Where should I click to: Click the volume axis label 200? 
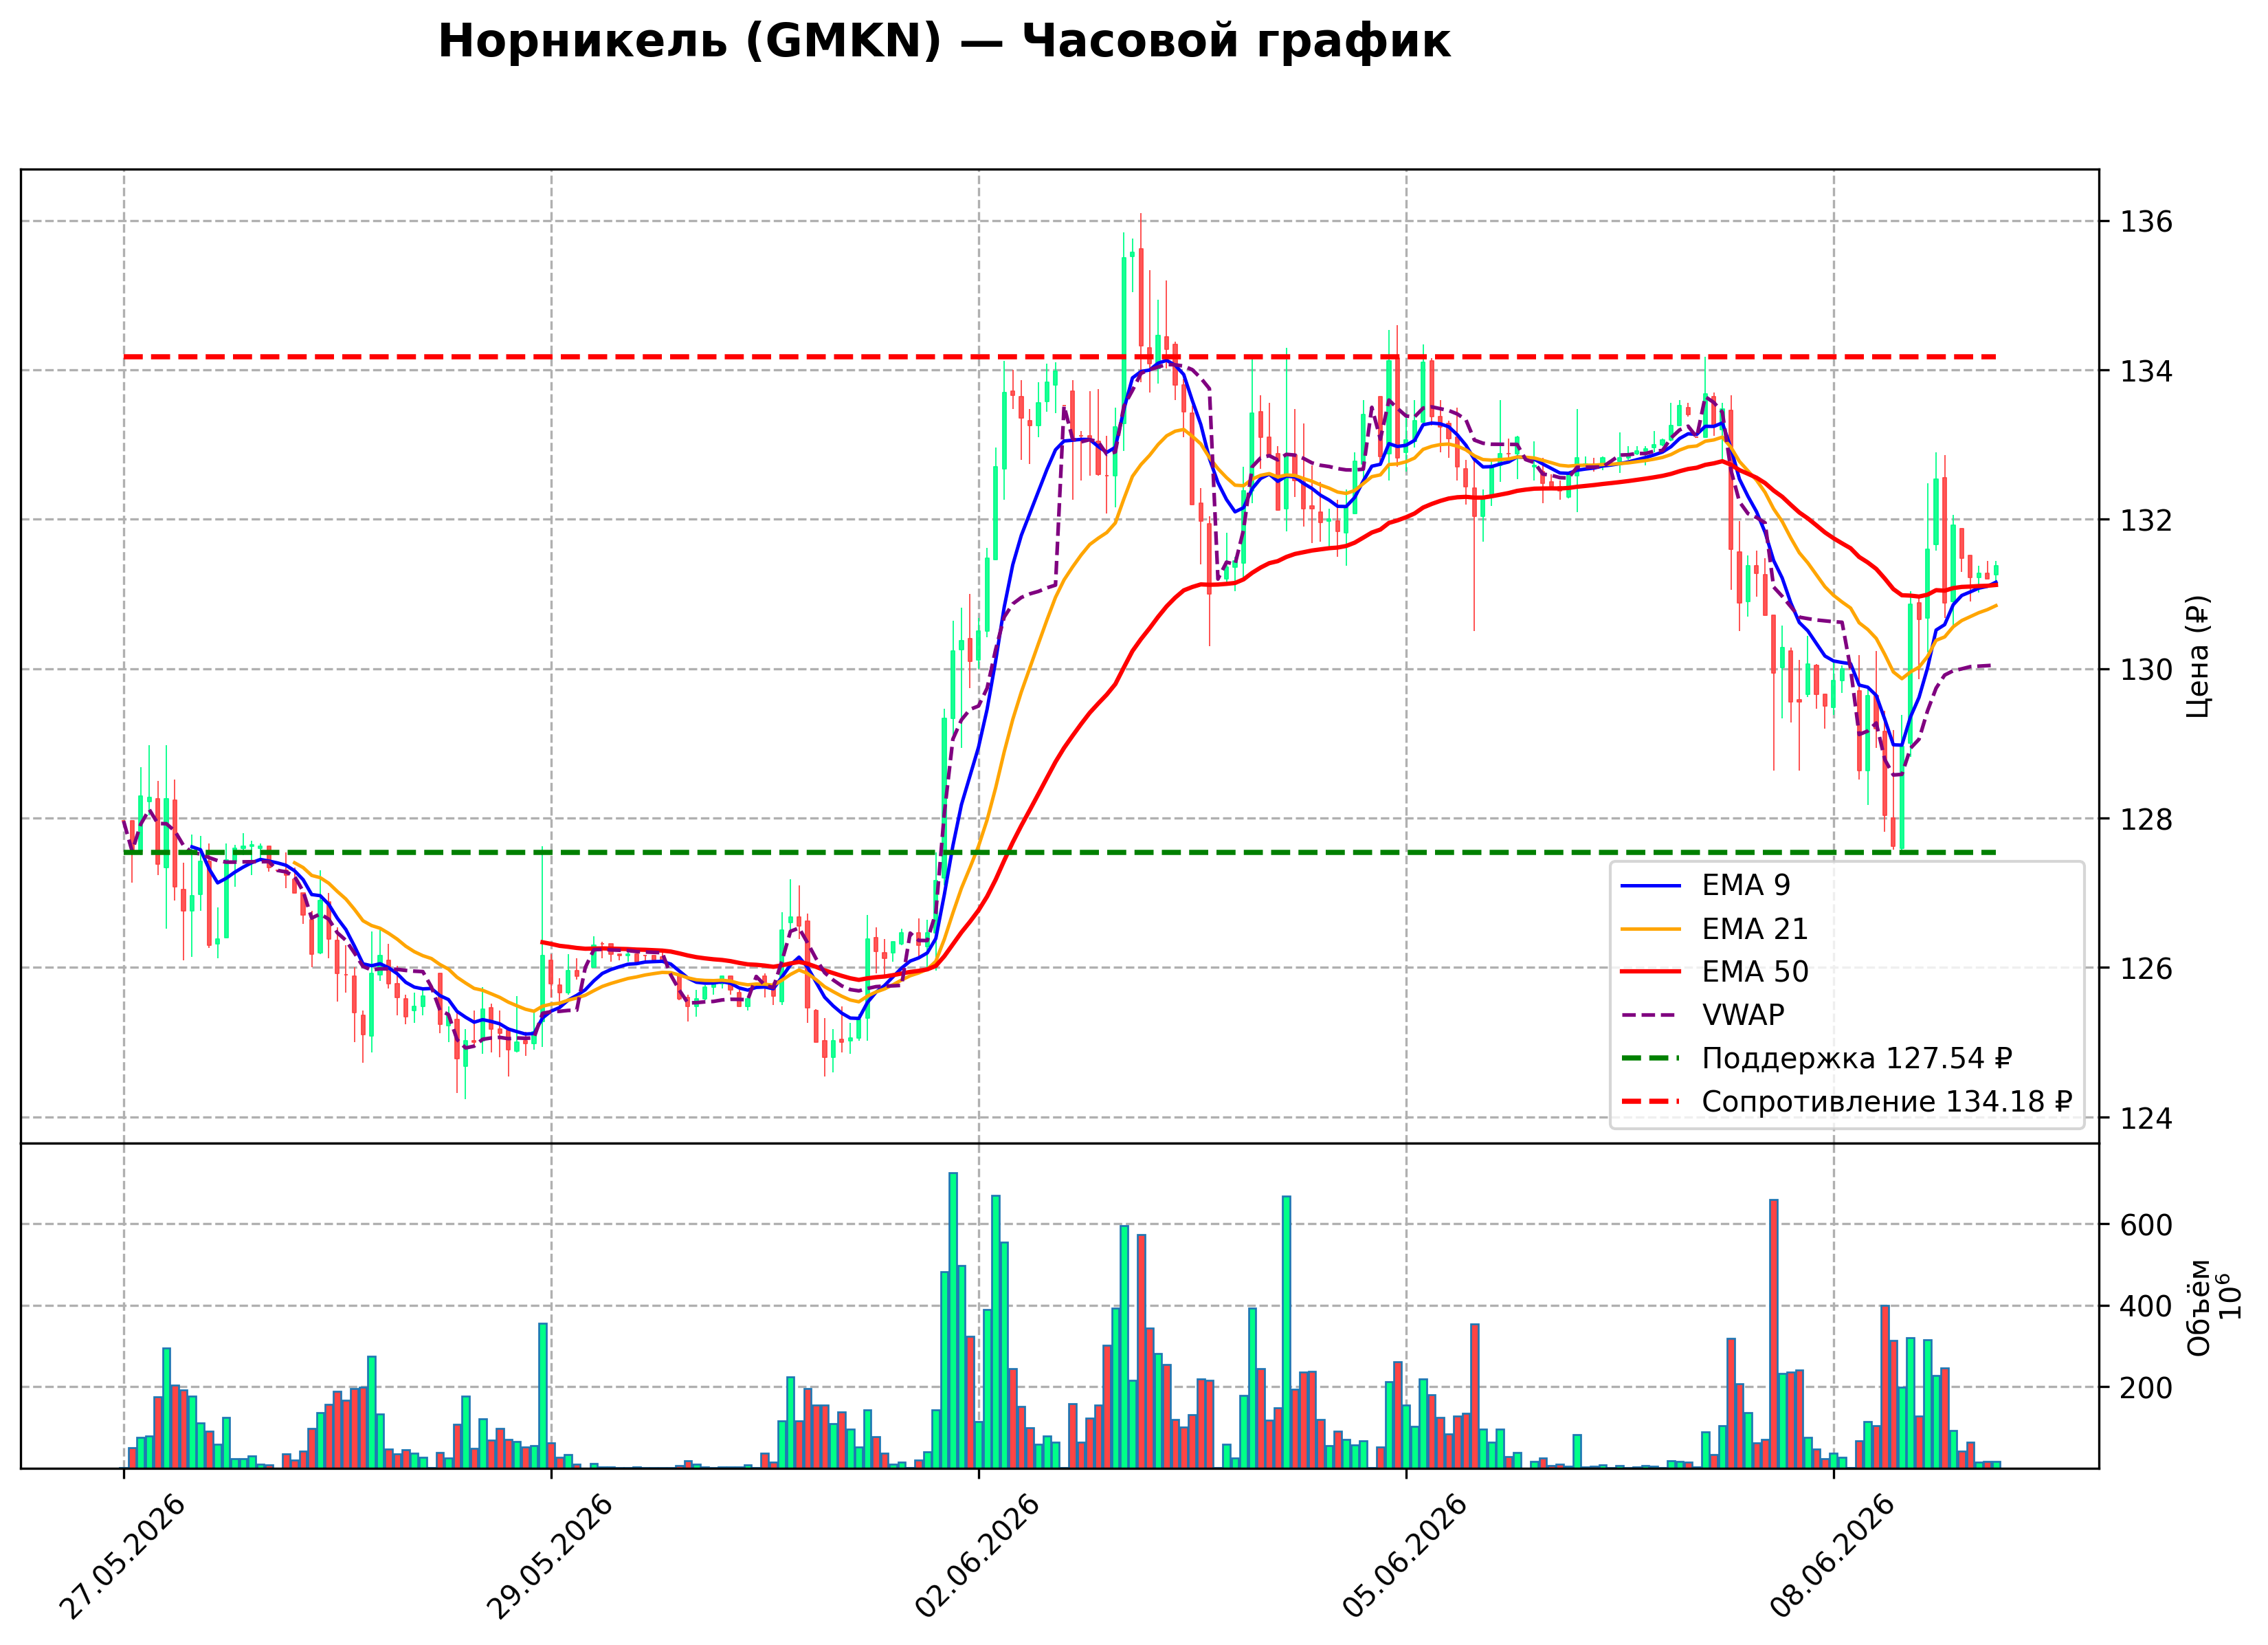tap(2146, 1388)
